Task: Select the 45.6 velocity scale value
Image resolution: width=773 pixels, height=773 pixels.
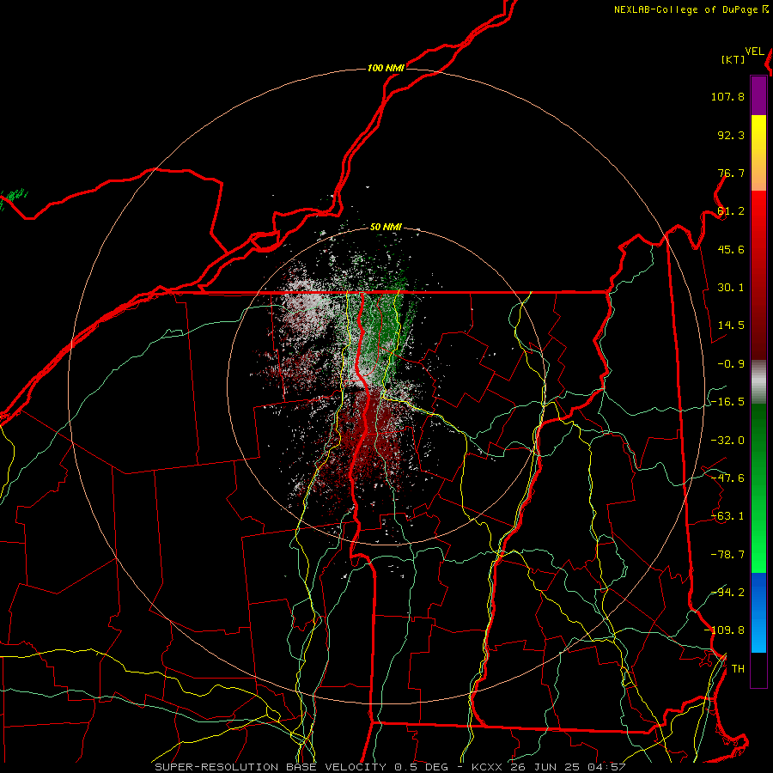Action: 731,249
